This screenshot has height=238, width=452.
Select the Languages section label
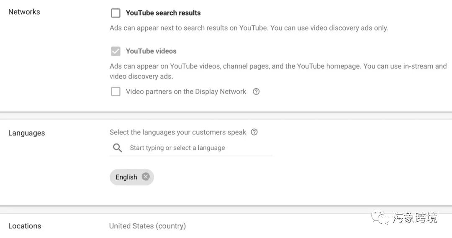[x=26, y=133]
